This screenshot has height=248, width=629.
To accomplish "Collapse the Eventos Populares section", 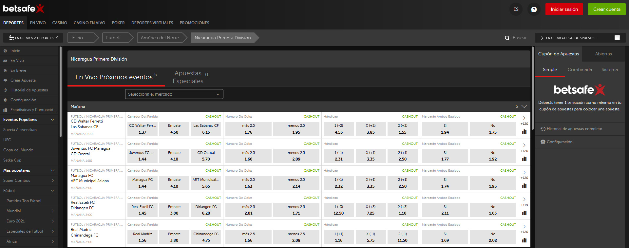I will tap(52, 120).
